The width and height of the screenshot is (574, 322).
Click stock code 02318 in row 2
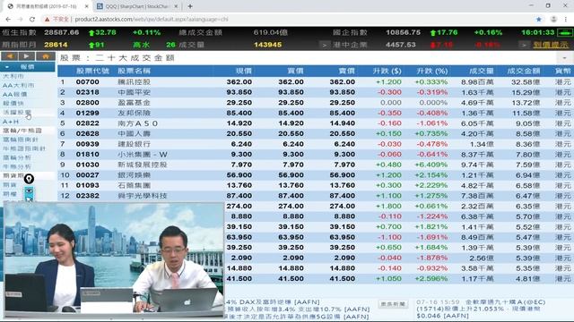(88, 92)
